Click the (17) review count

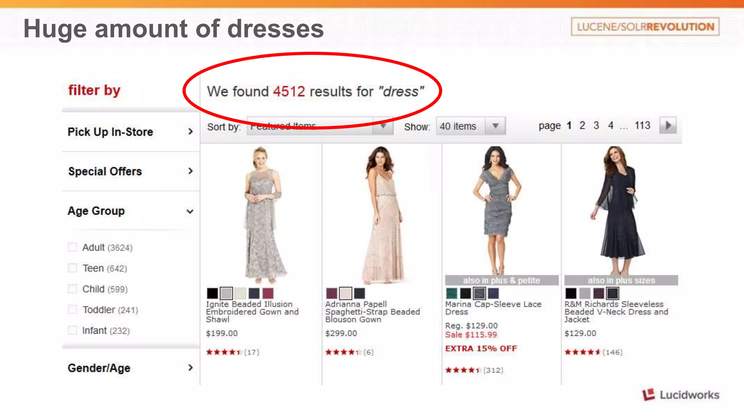[x=251, y=352]
